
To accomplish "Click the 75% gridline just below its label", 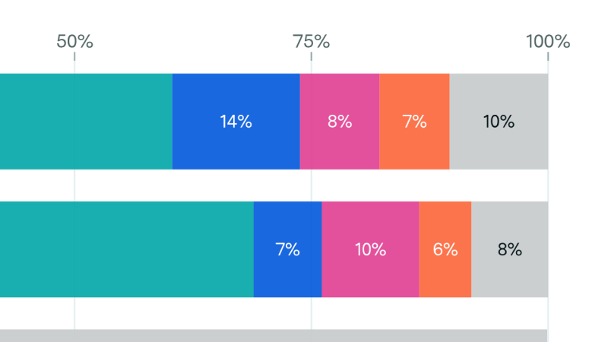I will (312, 63).
